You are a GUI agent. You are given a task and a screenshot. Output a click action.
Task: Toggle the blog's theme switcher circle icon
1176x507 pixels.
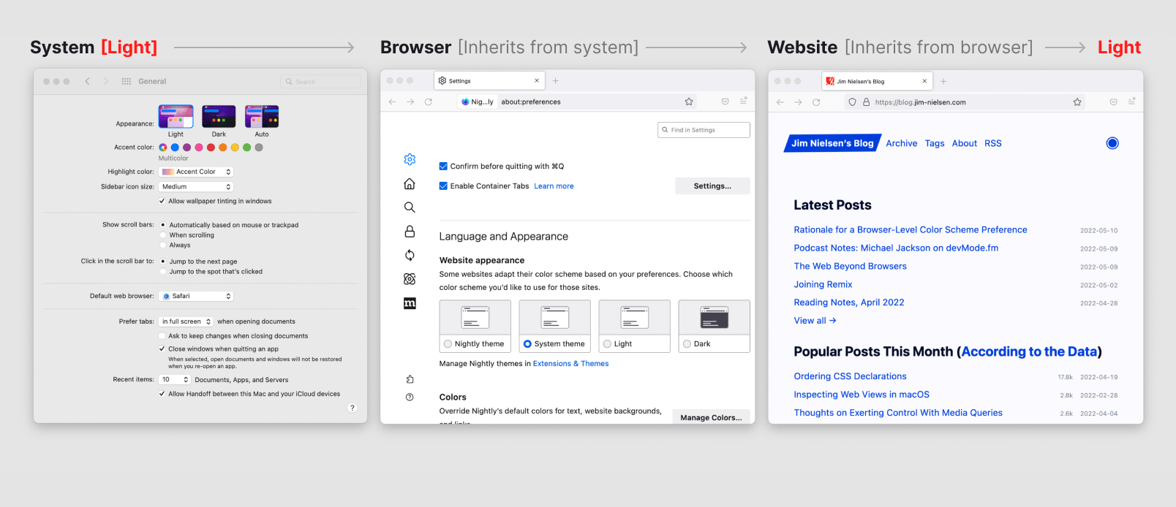(x=1112, y=143)
